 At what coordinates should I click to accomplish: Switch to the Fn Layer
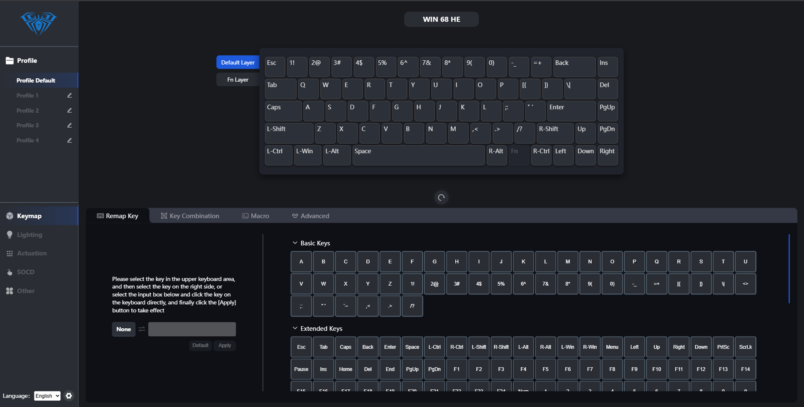click(238, 80)
